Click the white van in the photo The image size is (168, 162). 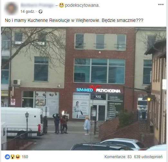click(22, 122)
